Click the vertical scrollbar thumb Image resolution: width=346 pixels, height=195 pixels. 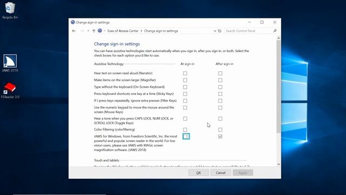click(x=278, y=87)
